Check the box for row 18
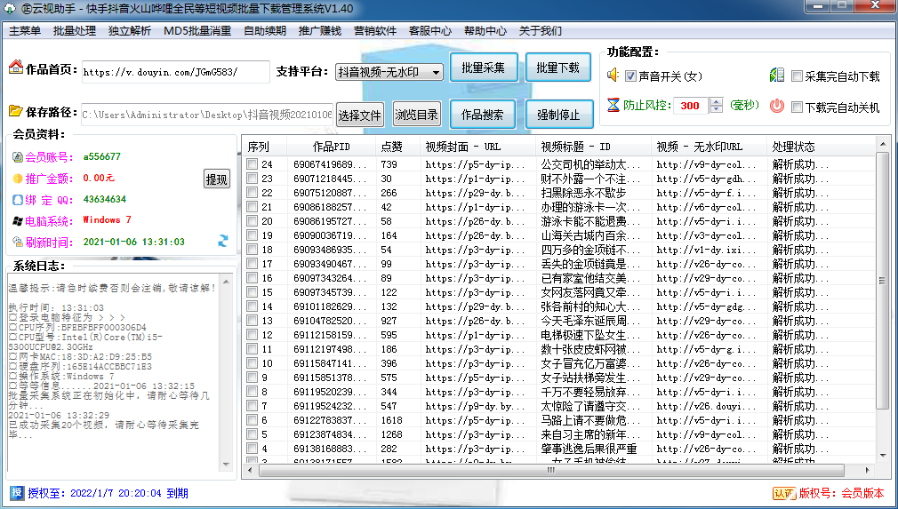Screen dimensions: 898x509 click(x=252, y=250)
